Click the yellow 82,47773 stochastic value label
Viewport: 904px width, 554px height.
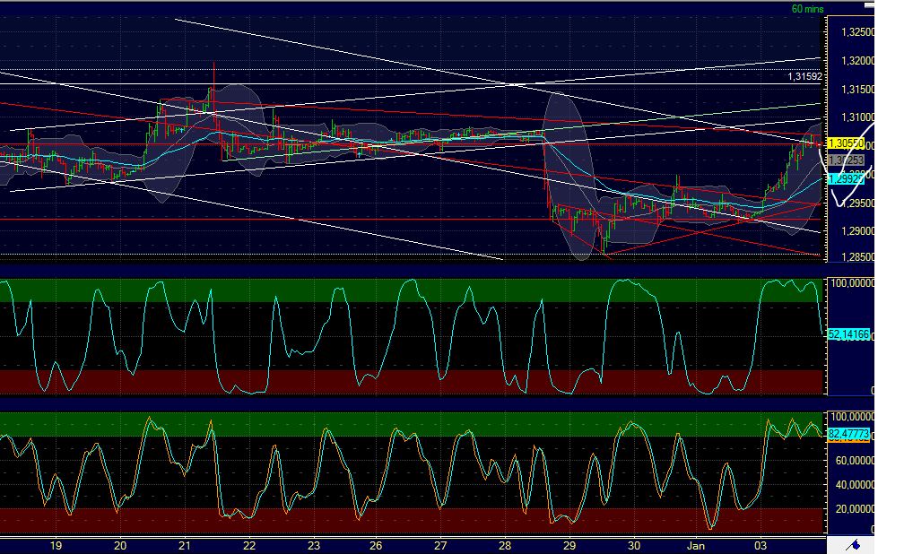(x=848, y=432)
